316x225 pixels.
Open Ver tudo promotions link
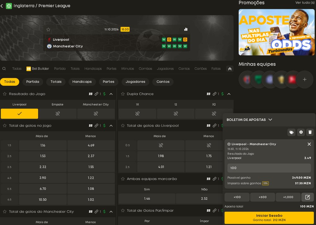[x=305, y=3]
